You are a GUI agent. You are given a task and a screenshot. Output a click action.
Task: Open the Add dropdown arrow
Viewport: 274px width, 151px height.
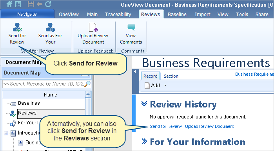click(165, 86)
